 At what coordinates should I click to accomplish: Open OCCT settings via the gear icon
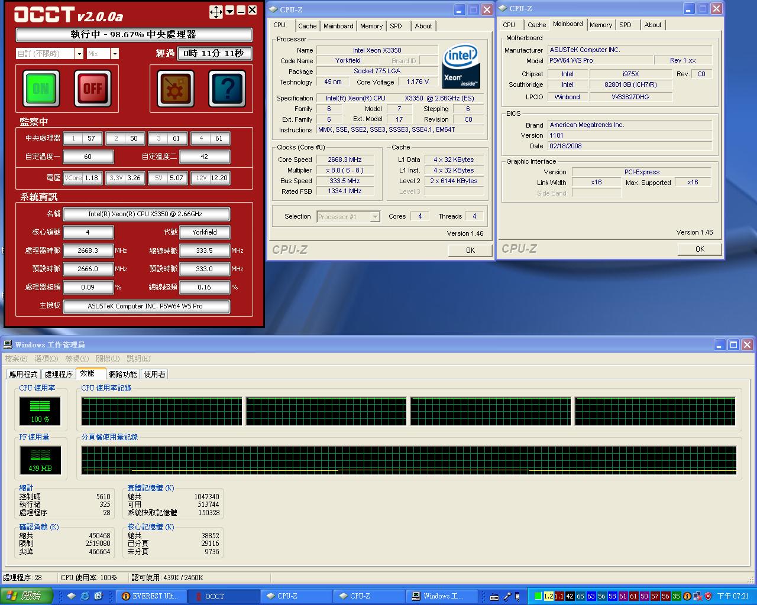pyautogui.click(x=175, y=89)
